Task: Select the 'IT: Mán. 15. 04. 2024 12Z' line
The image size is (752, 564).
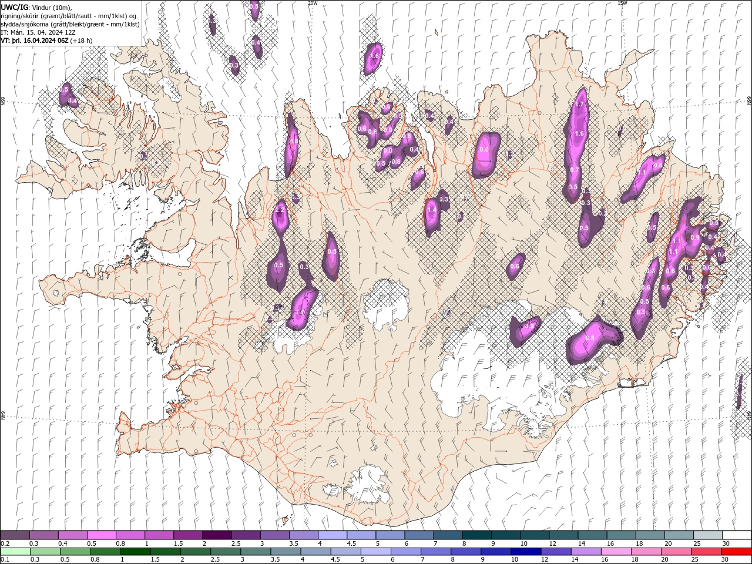Action: [37, 32]
